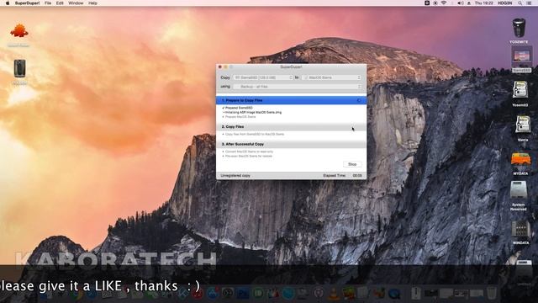538x303 pixels.
Task: Click the HOG3N user name in menu bar
Action: coord(504,3)
